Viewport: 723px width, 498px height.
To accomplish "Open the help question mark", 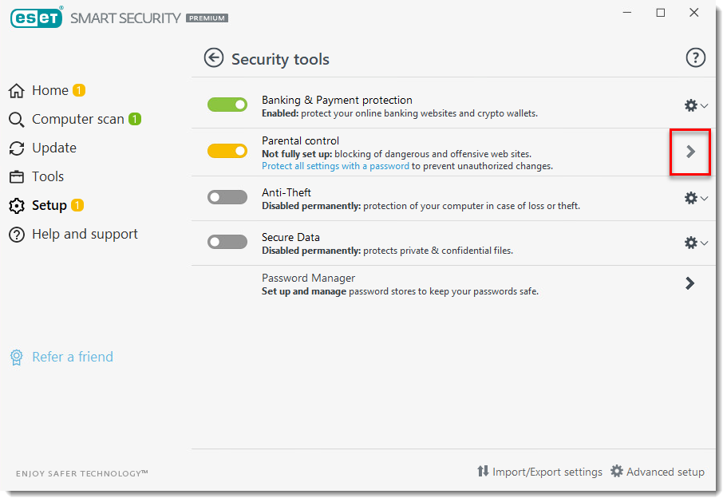I will click(x=695, y=57).
